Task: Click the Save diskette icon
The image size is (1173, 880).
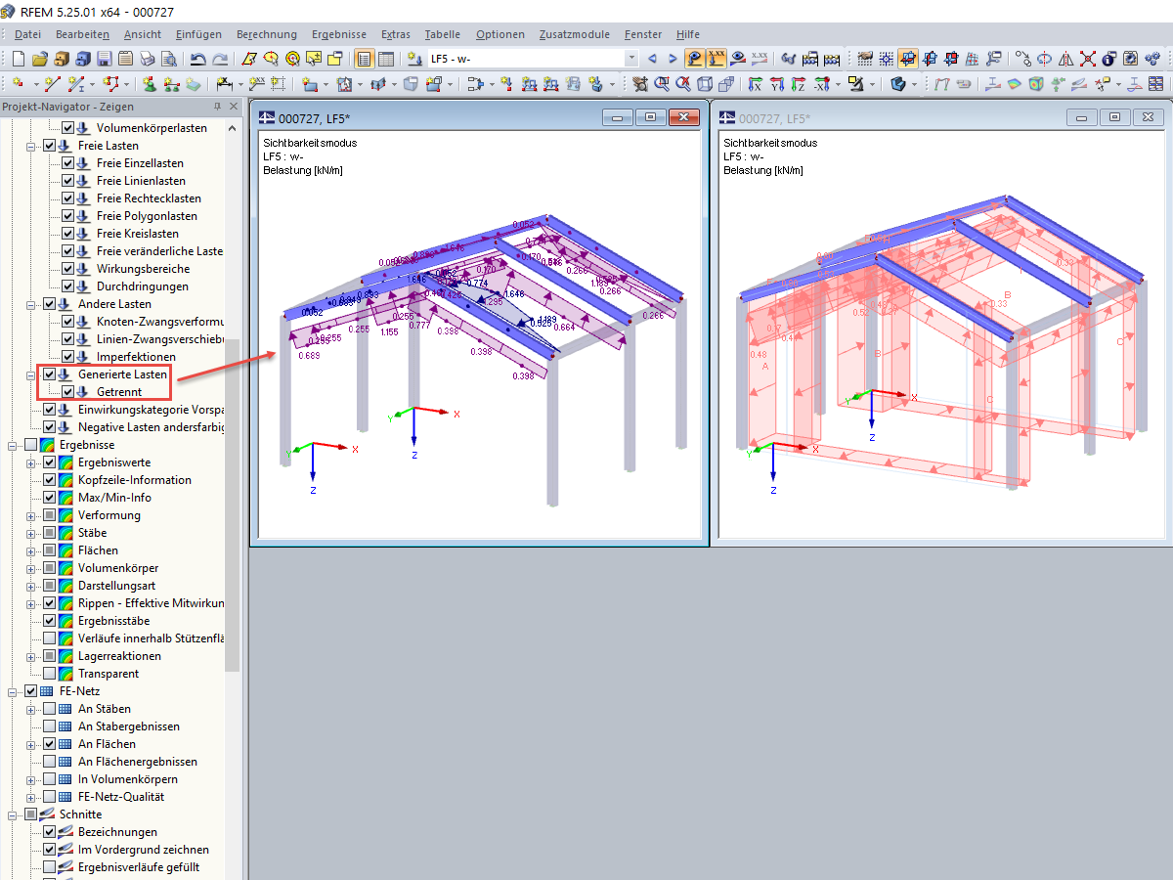Action: pos(104,59)
